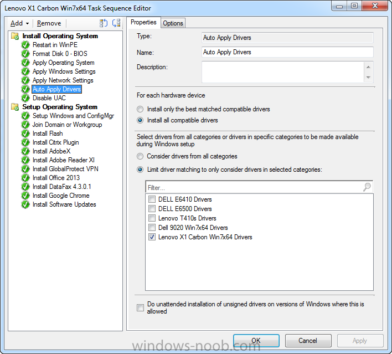Screen dimensions: 392x354
Task: Switch to the Properties tab
Action: [143, 22]
